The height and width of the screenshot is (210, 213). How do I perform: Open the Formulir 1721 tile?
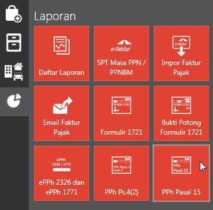[x=121, y=113]
